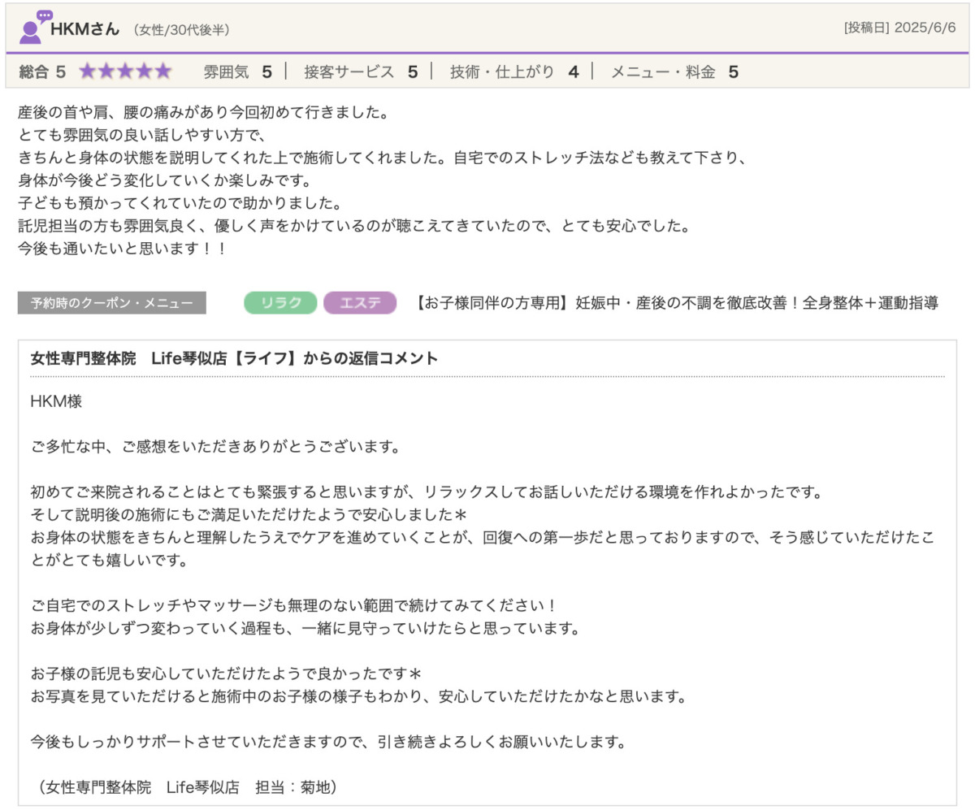Image resolution: width=975 pixels, height=810 pixels.
Task: Click the メニュー・料金 score item
Action: 674,71
